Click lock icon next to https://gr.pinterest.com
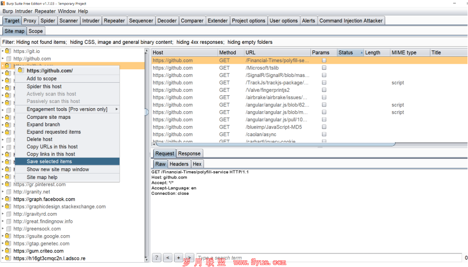The height and width of the screenshot is (267, 468). coord(8,184)
